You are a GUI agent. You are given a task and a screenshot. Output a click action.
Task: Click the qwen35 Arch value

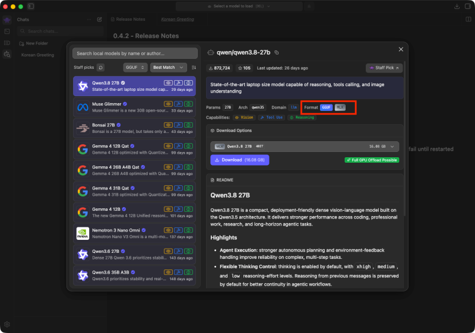click(258, 107)
